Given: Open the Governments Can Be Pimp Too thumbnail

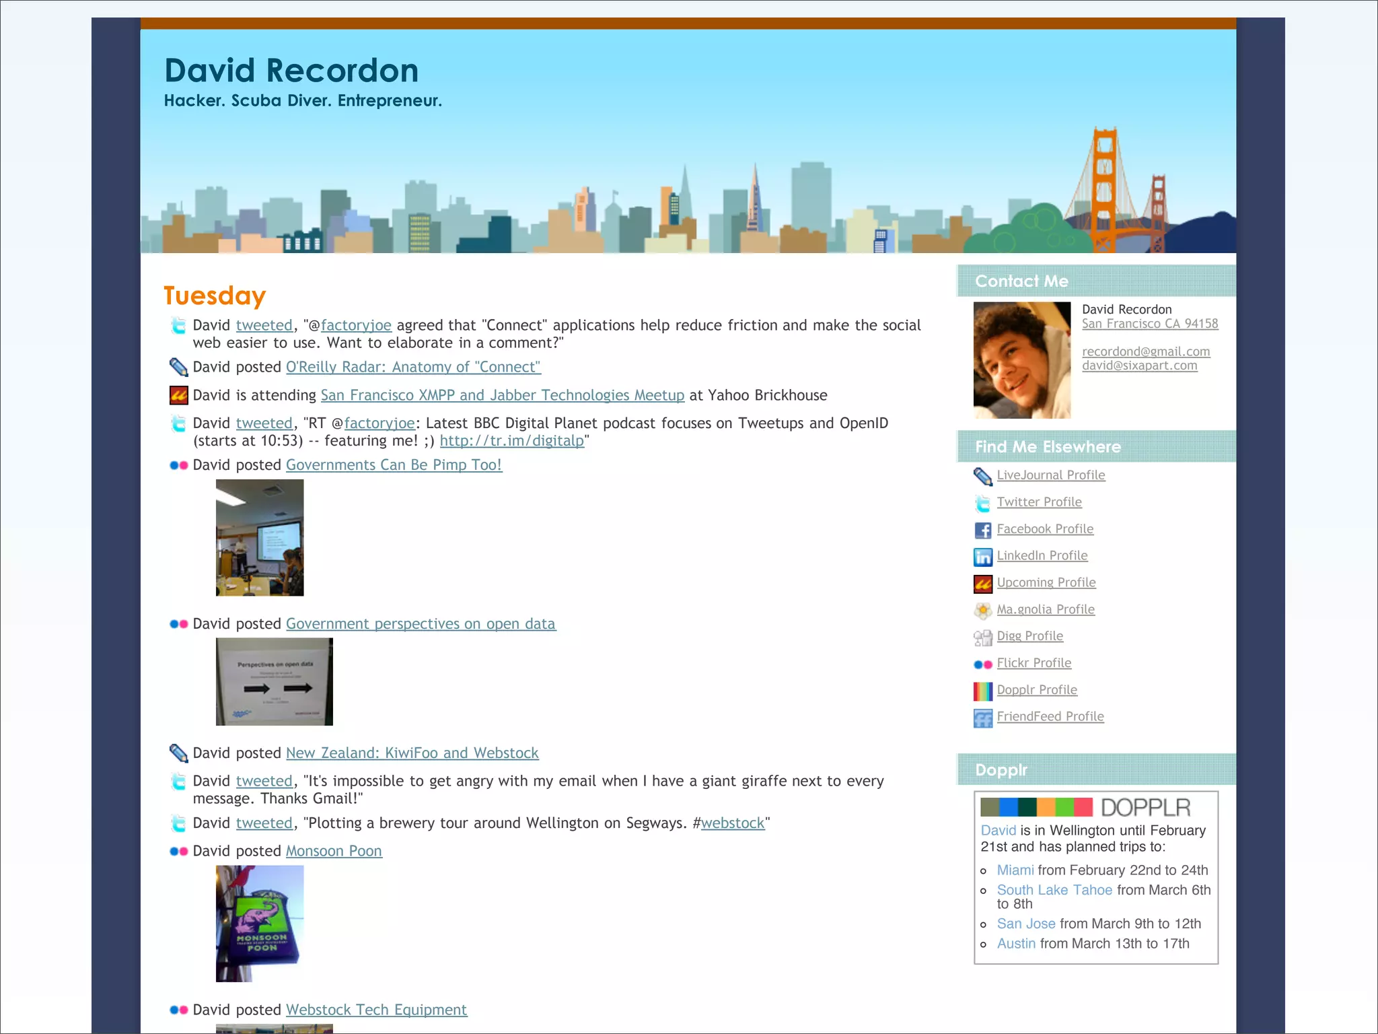Looking at the screenshot, I should tap(260, 537).
